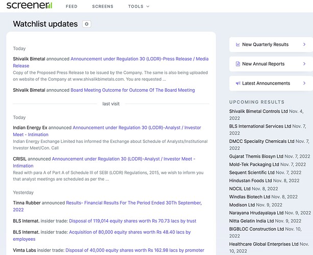Click the megaphone icon beside Latest Announcements
The width and height of the screenshot is (313, 255).
(238, 83)
